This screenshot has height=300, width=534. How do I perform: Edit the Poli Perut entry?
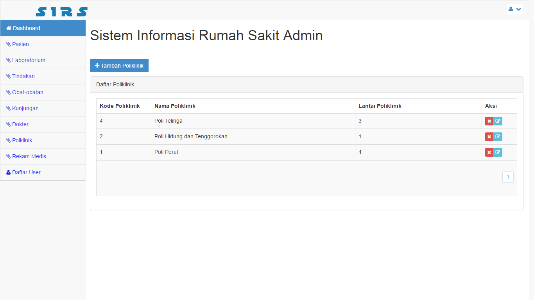tap(498, 152)
